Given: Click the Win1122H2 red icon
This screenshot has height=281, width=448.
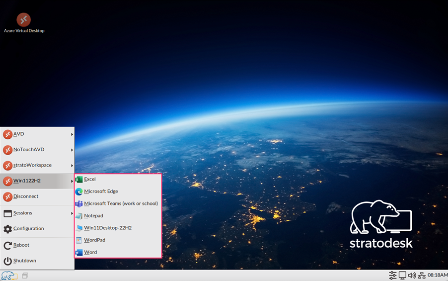Looking at the screenshot, I should (8, 181).
